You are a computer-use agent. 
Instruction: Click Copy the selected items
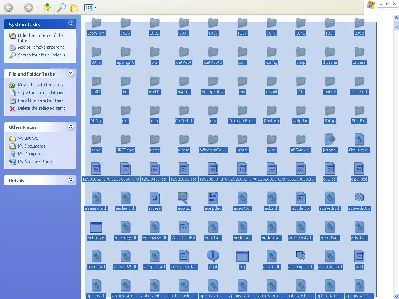click(40, 93)
